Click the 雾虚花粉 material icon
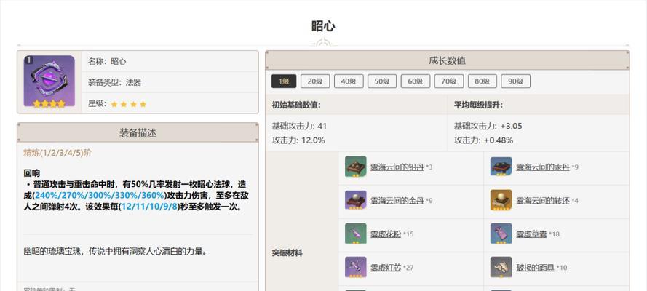 pos(356,234)
